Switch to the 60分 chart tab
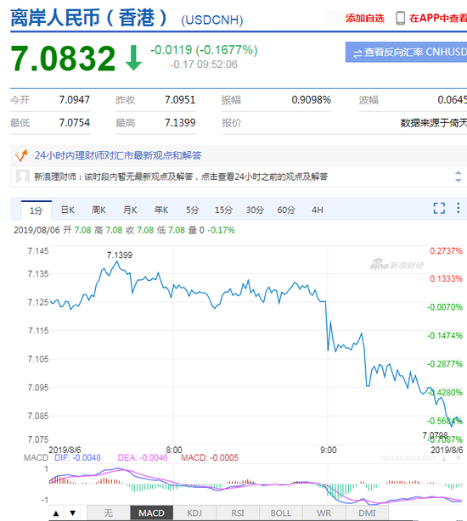The width and height of the screenshot is (467, 521). pos(286,210)
